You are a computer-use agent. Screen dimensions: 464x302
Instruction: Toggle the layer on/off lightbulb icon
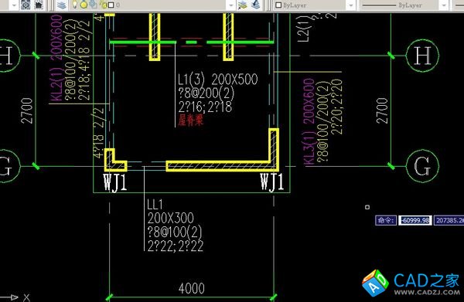[x=75, y=5]
